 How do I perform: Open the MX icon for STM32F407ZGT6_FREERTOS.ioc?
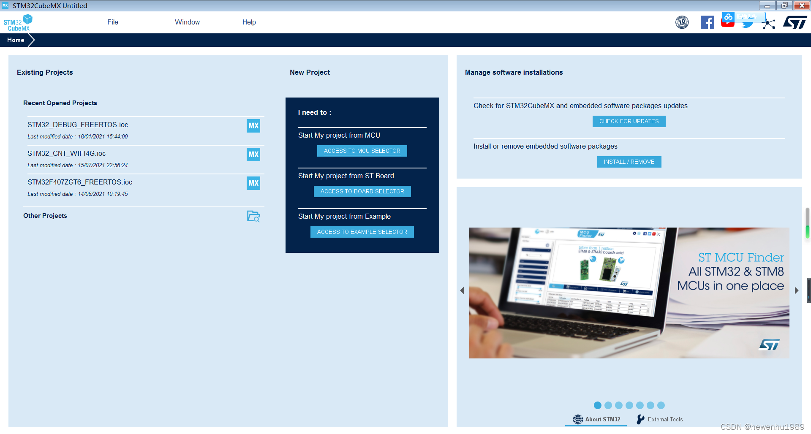(253, 183)
